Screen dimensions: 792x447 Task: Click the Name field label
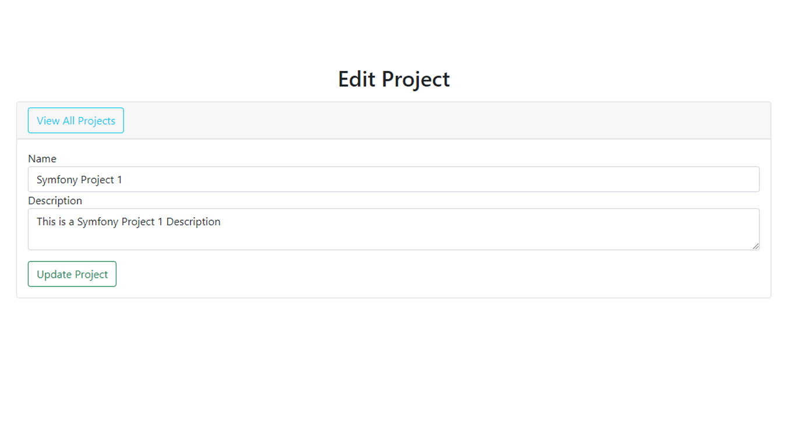click(42, 158)
